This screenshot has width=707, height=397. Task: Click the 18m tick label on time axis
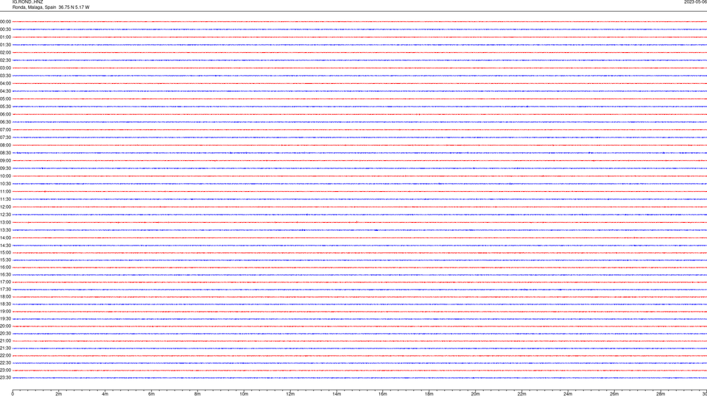[x=429, y=394]
